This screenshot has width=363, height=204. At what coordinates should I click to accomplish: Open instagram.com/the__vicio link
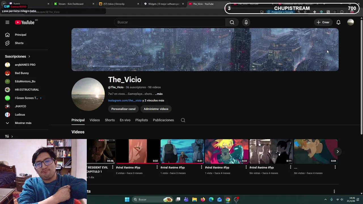[125, 101]
